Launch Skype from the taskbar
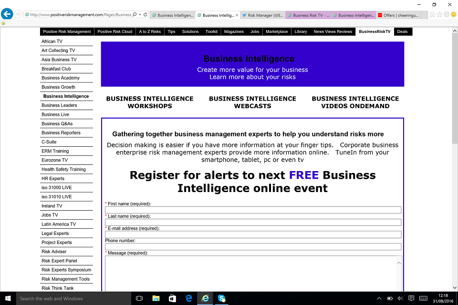This screenshot has width=458, height=305. tap(222, 298)
